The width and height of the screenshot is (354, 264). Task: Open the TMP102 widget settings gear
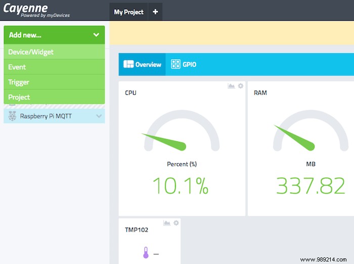tap(176, 223)
